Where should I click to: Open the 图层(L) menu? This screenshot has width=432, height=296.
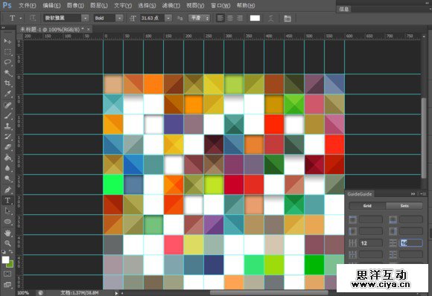click(99, 5)
